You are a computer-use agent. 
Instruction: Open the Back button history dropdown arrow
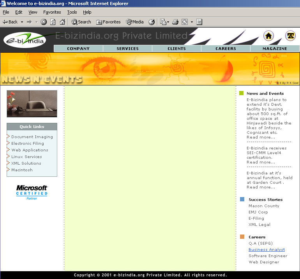click(x=22, y=22)
